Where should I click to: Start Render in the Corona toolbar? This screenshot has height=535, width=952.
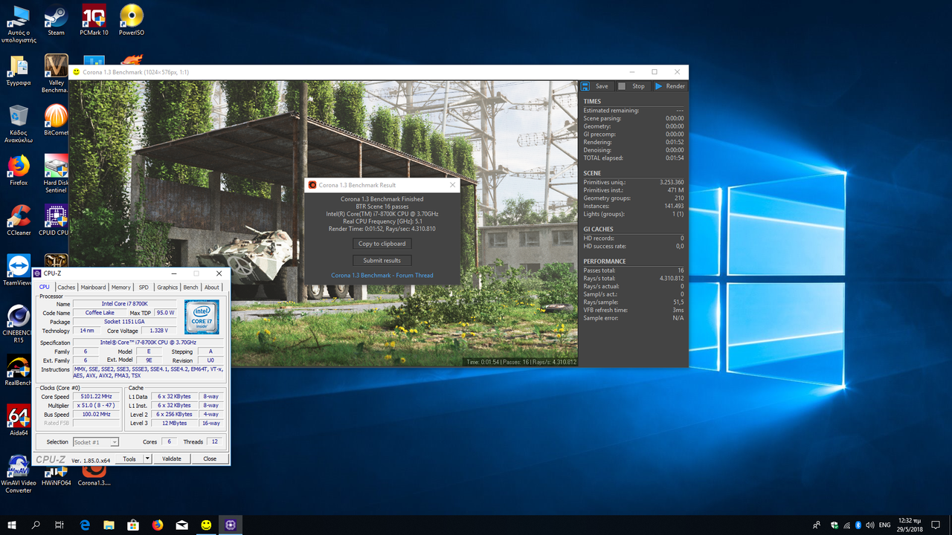[670, 86]
